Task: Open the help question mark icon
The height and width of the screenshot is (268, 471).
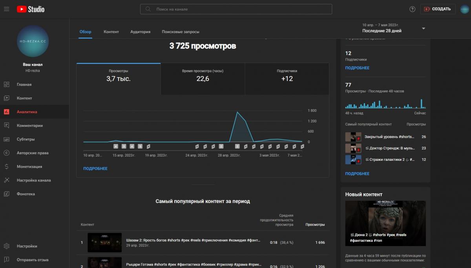Action: pyautogui.click(x=412, y=9)
